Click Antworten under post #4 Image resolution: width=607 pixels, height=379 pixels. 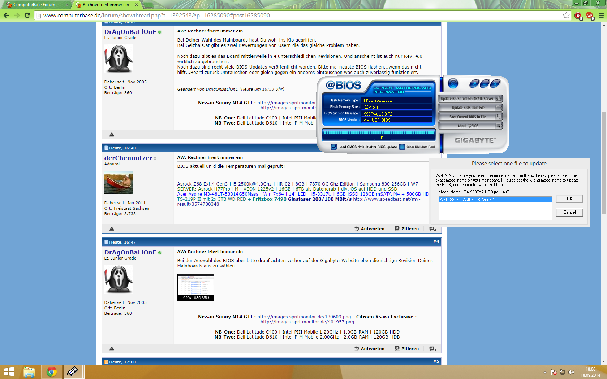tap(369, 349)
